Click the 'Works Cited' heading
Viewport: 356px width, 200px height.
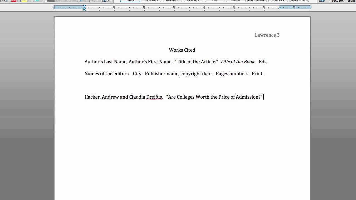click(182, 50)
